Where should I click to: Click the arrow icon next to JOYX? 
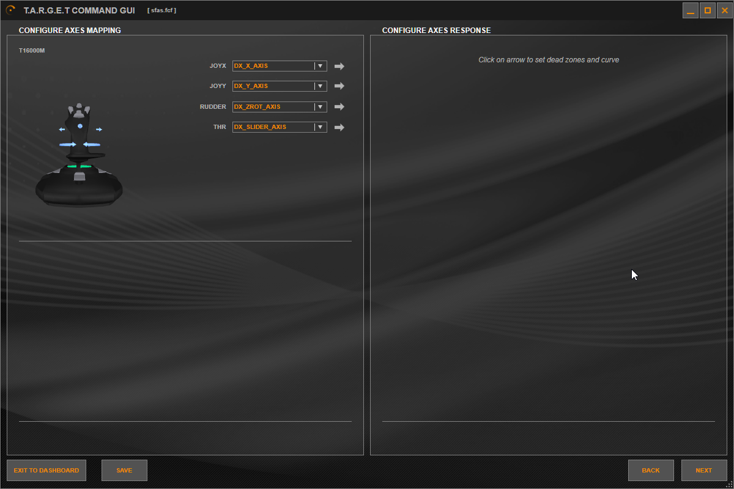339,66
